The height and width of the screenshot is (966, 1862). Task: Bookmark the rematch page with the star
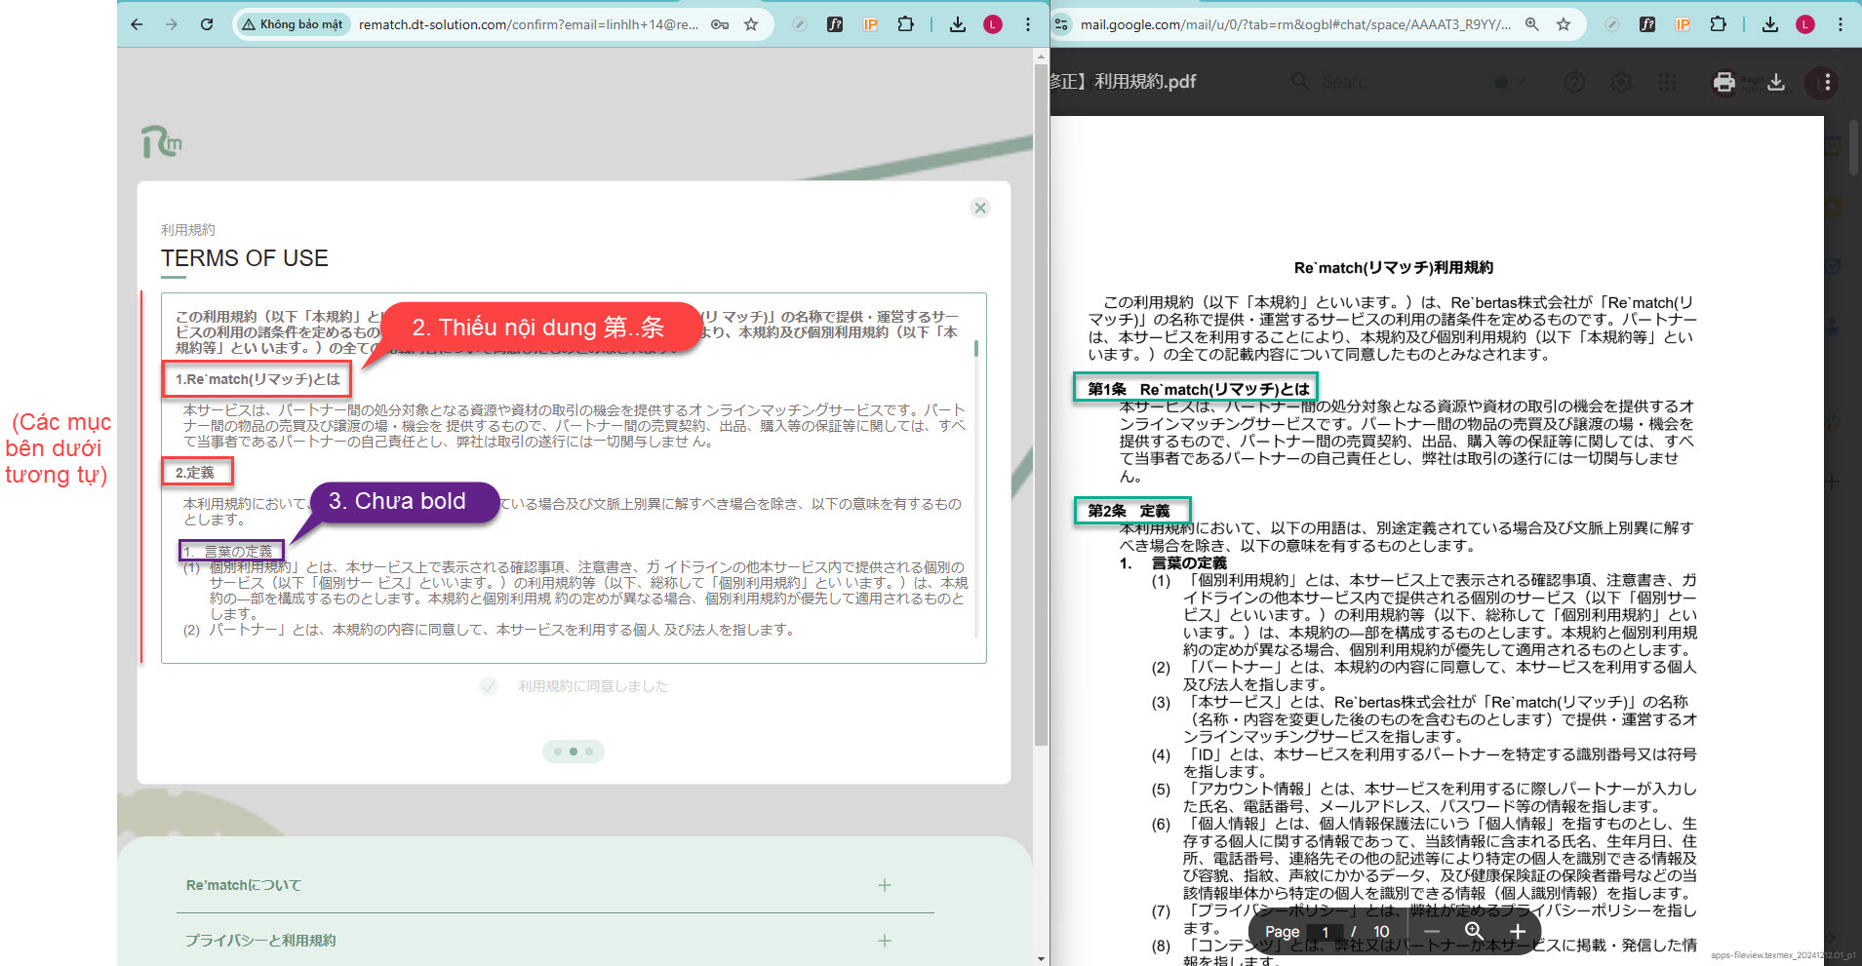coord(751,24)
